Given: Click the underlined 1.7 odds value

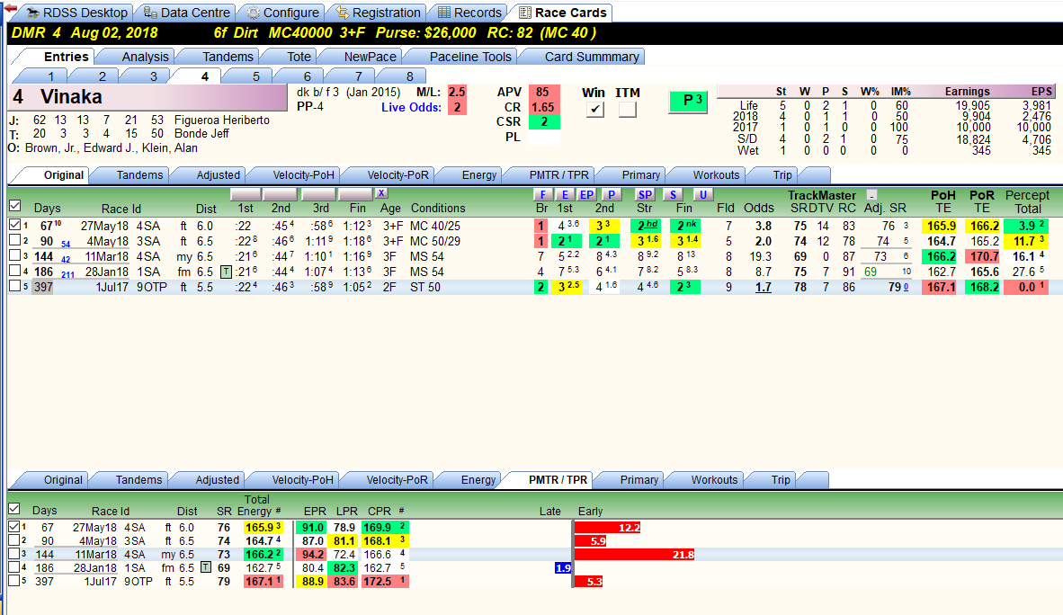Looking at the screenshot, I should [x=764, y=287].
